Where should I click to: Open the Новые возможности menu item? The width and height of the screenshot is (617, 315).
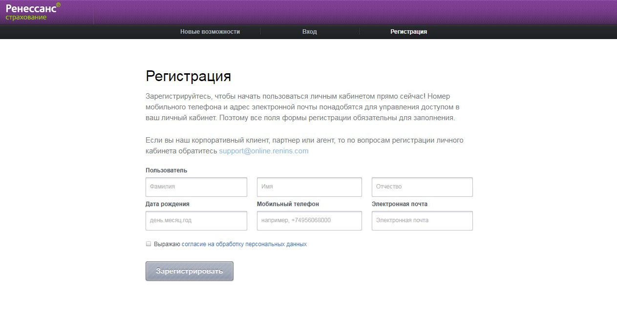click(x=210, y=32)
